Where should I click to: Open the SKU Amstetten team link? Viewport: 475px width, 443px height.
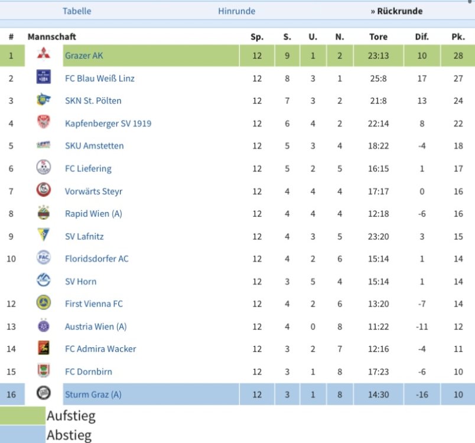tap(95, 146)
